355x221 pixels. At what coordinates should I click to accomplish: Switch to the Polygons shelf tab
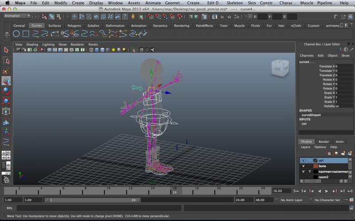[74, 26]
